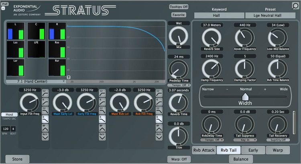Open the Lge Neutral Hall preset selector
The image size is (301, 164).
[270, 16]
